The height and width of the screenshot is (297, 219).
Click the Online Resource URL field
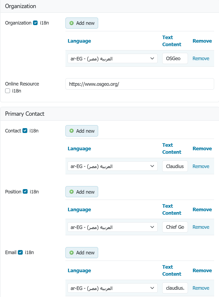[x=140, y=84]
